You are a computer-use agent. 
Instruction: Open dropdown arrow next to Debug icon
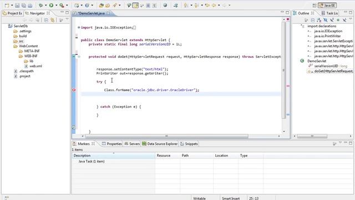point(45,5)
